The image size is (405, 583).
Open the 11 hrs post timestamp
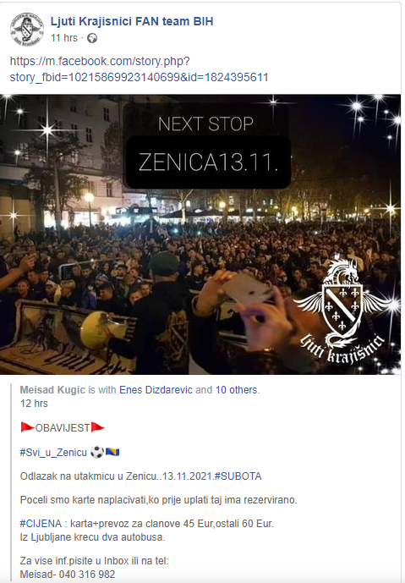tap(64, 38)
